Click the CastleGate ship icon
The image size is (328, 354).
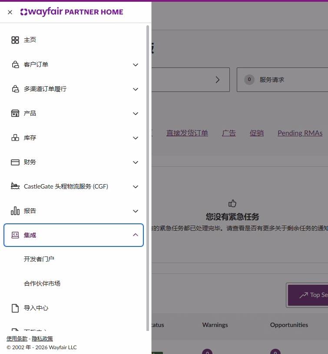(15, 186)
